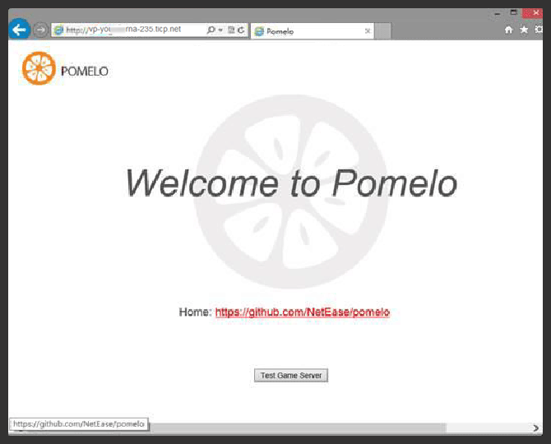Image resolution: width=551 pixels, height=444 pixels.
Task: Click inside the URL address field
Action: click(x=132, y=30)
